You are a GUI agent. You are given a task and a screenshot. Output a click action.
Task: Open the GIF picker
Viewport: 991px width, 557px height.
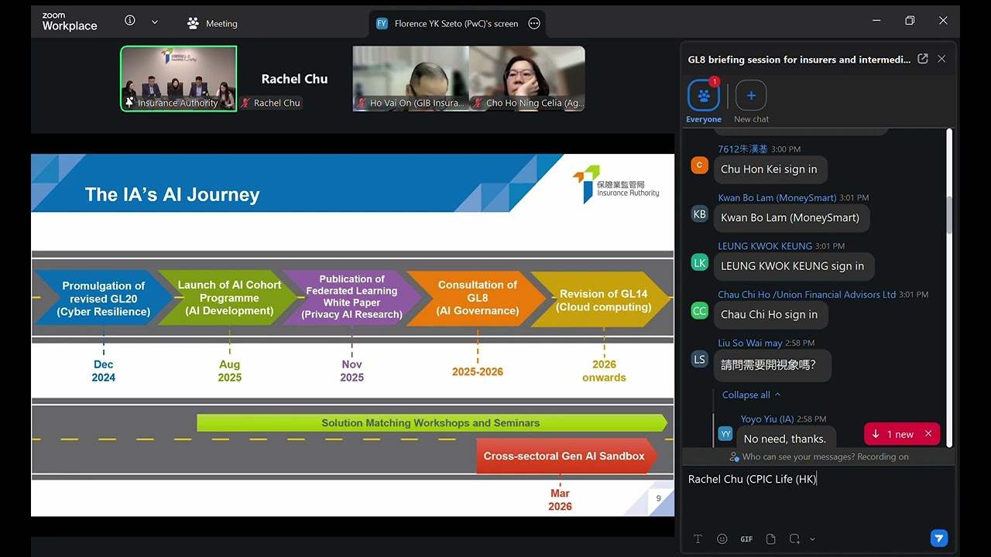(x=746, y=539)
